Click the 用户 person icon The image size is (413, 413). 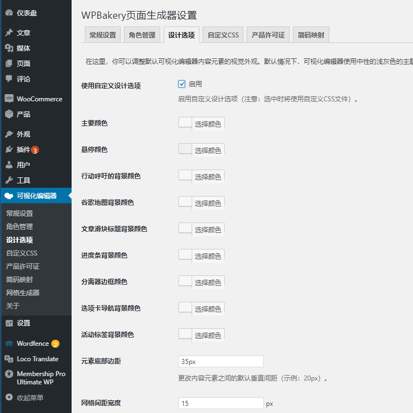click(x=9, y=165)
